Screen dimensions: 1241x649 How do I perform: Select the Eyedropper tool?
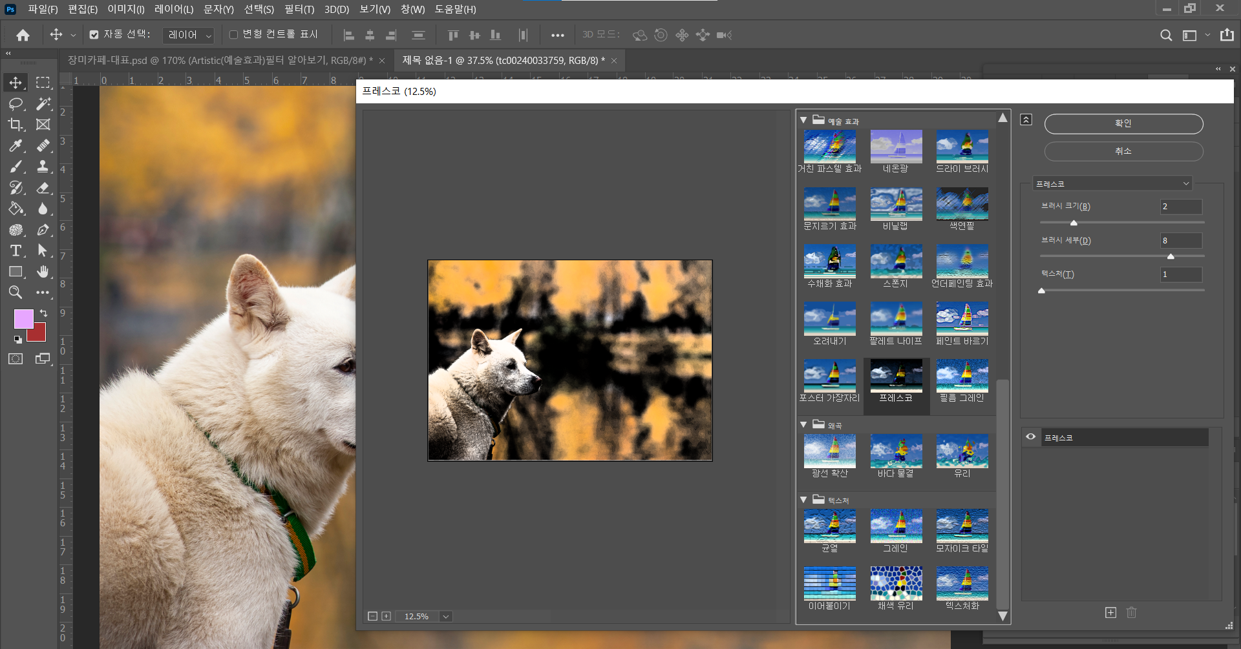(16, 146)
